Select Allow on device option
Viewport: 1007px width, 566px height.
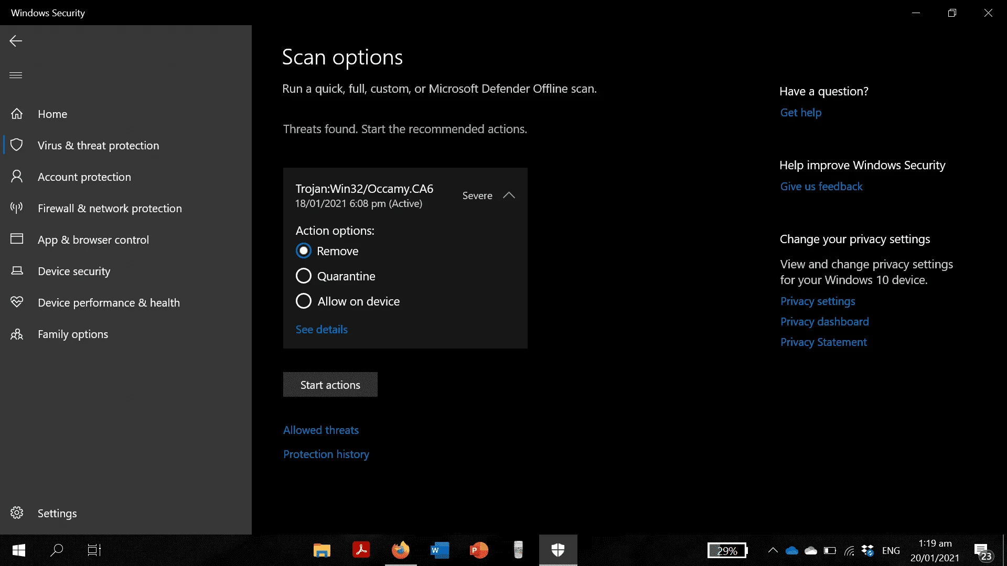(303, 301)
